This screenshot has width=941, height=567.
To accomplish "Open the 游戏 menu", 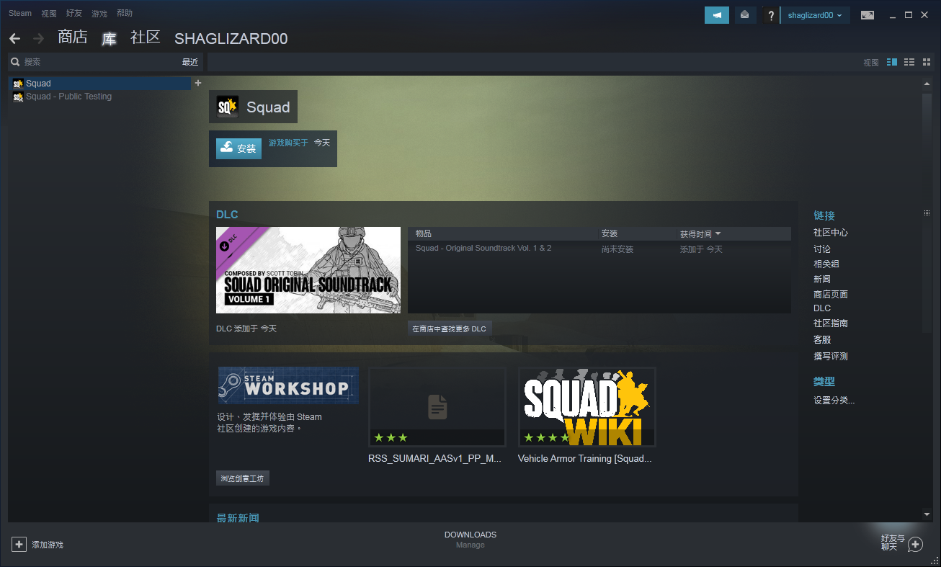I will (x=99, y=13).
